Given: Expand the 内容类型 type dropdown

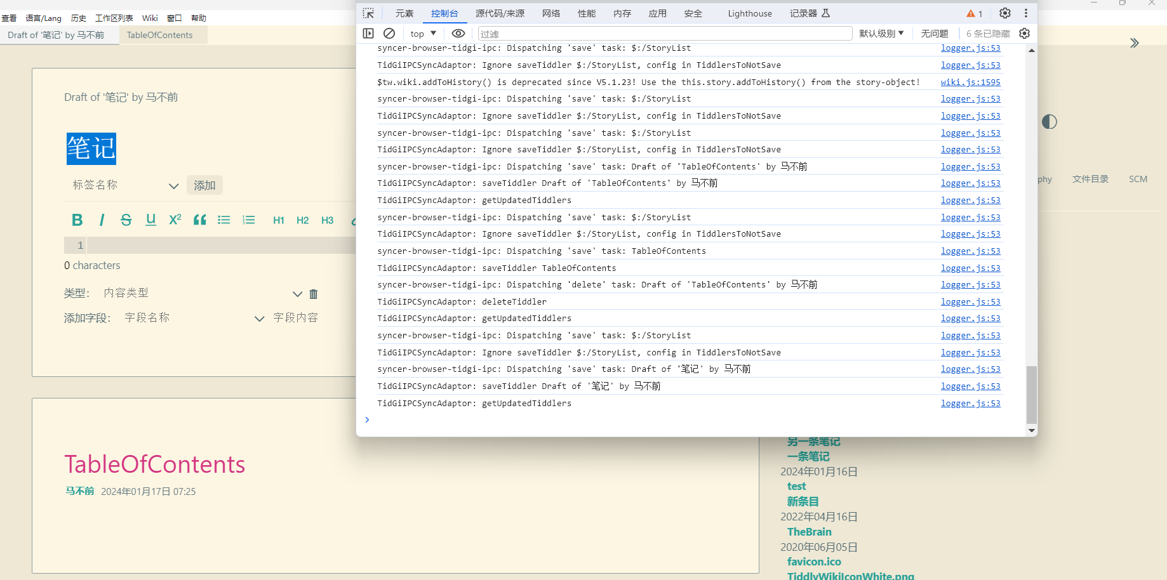Looking at the screenshot, I should [297, 294].
